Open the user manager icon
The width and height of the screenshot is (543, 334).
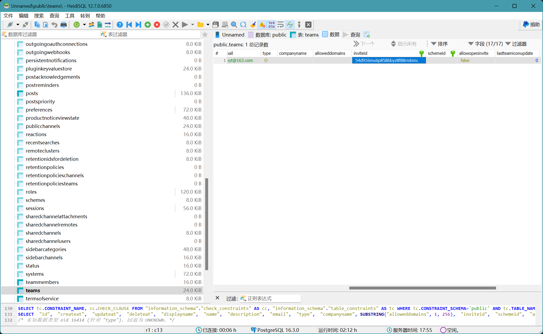click(92, 25)
